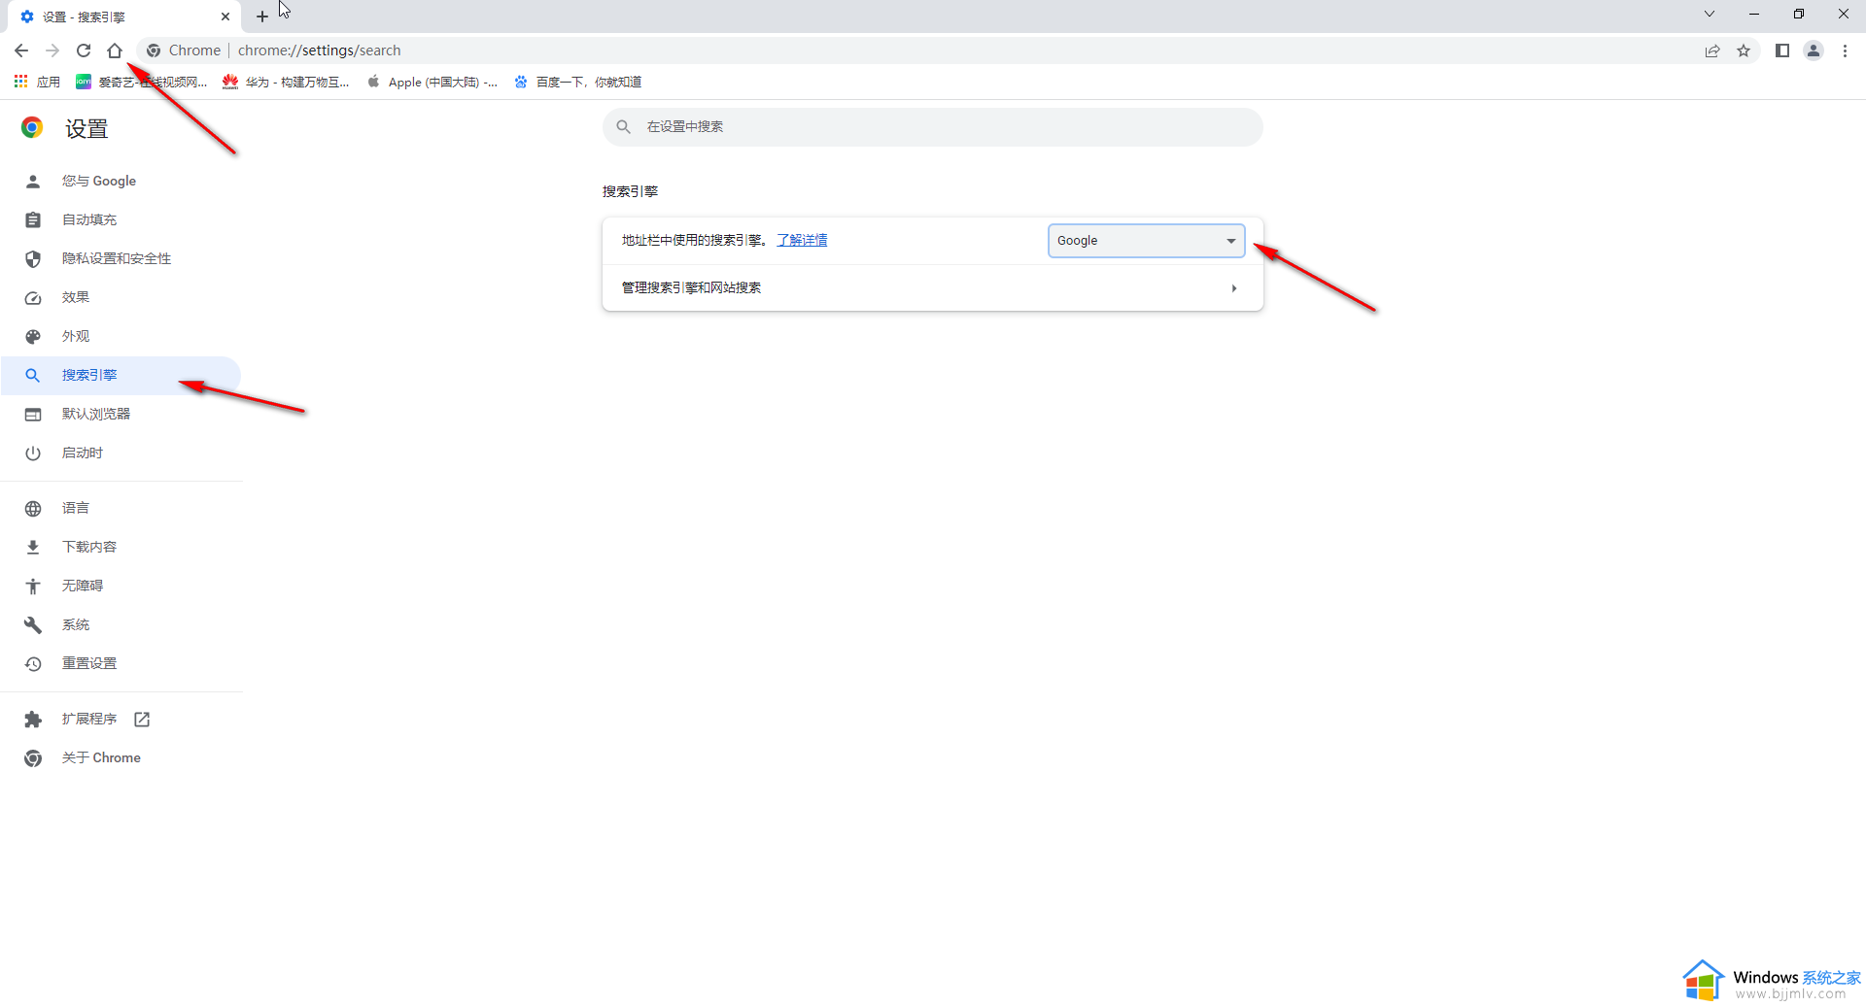Open 无障碍 settings section

point(121,587)
